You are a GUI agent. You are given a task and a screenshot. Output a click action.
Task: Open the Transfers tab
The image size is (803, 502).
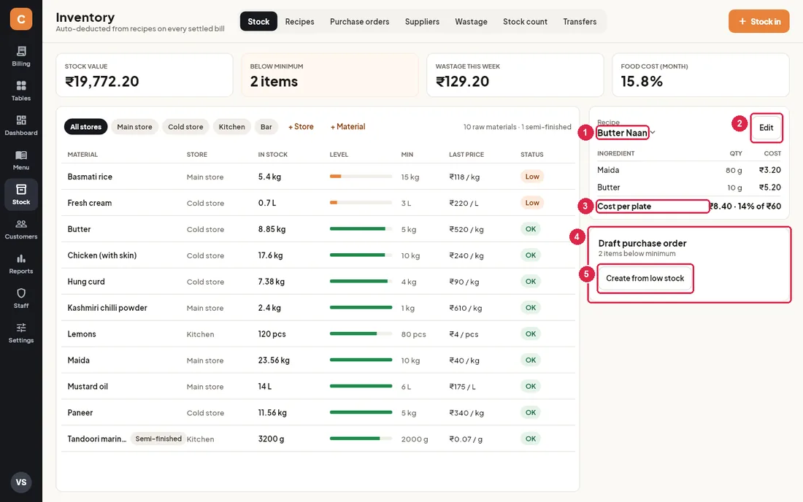pos(580,21)
